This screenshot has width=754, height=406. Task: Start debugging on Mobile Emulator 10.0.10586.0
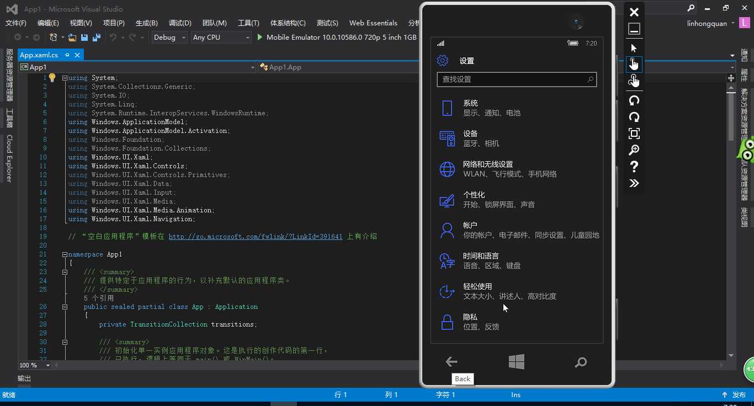tap(337, 38)
